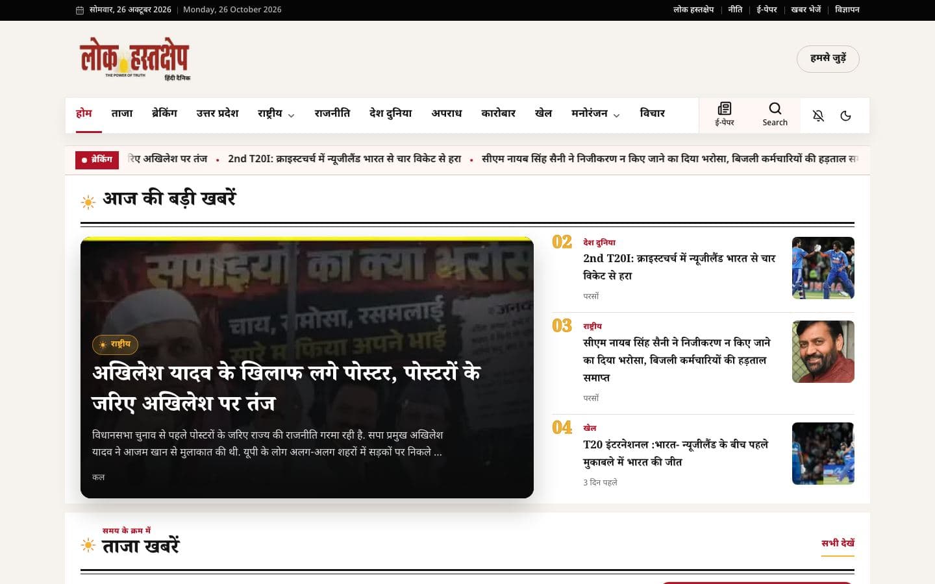935x584 pixels.
Task: Open top bar लोक हस्तक्षेप link
Action: pyautogui.click(x=693, y=10)
